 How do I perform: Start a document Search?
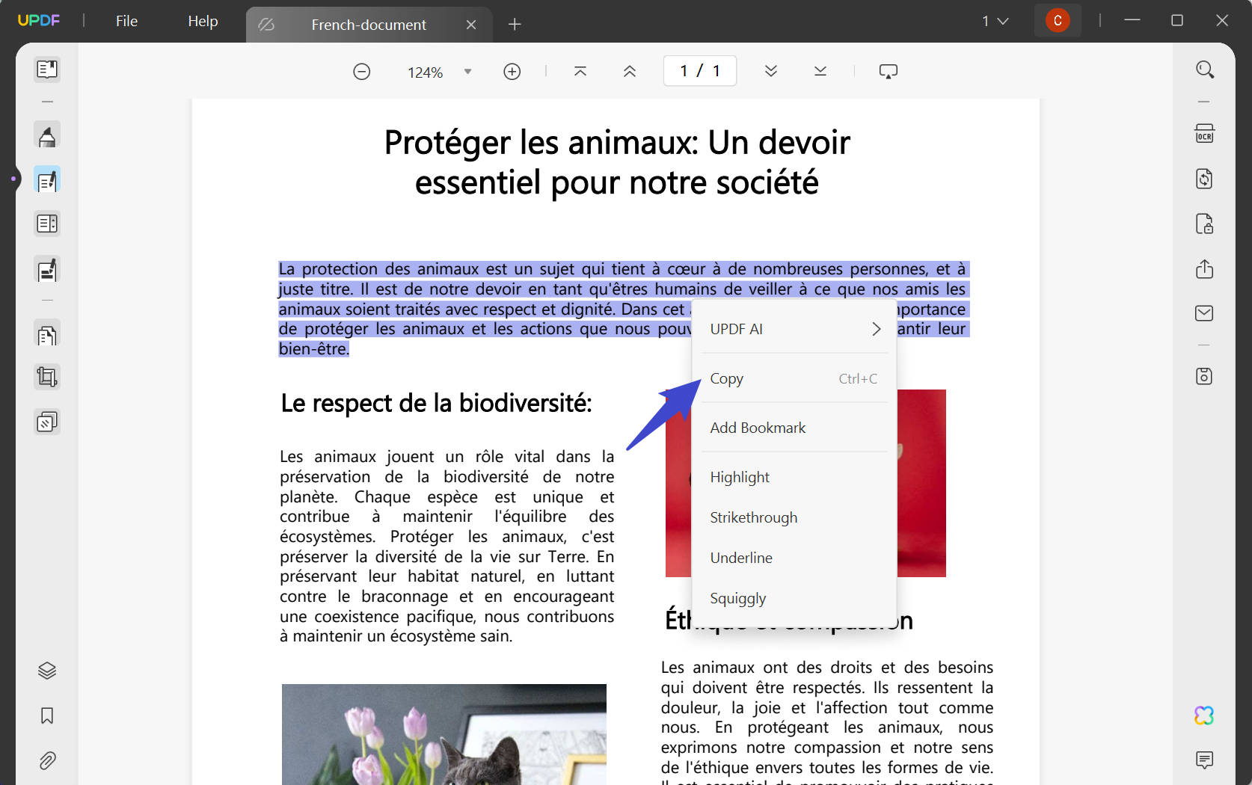(1205, 70)
